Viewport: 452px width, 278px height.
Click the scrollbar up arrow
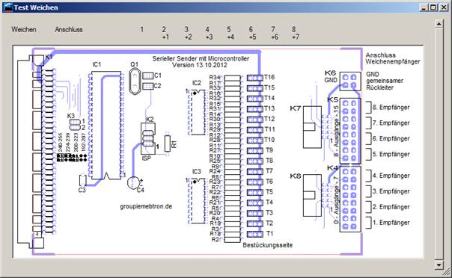click(439, 24)
